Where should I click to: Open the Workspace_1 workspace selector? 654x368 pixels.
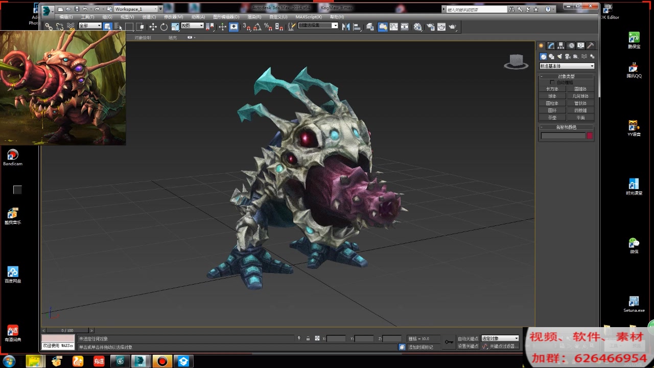(136, 9)
